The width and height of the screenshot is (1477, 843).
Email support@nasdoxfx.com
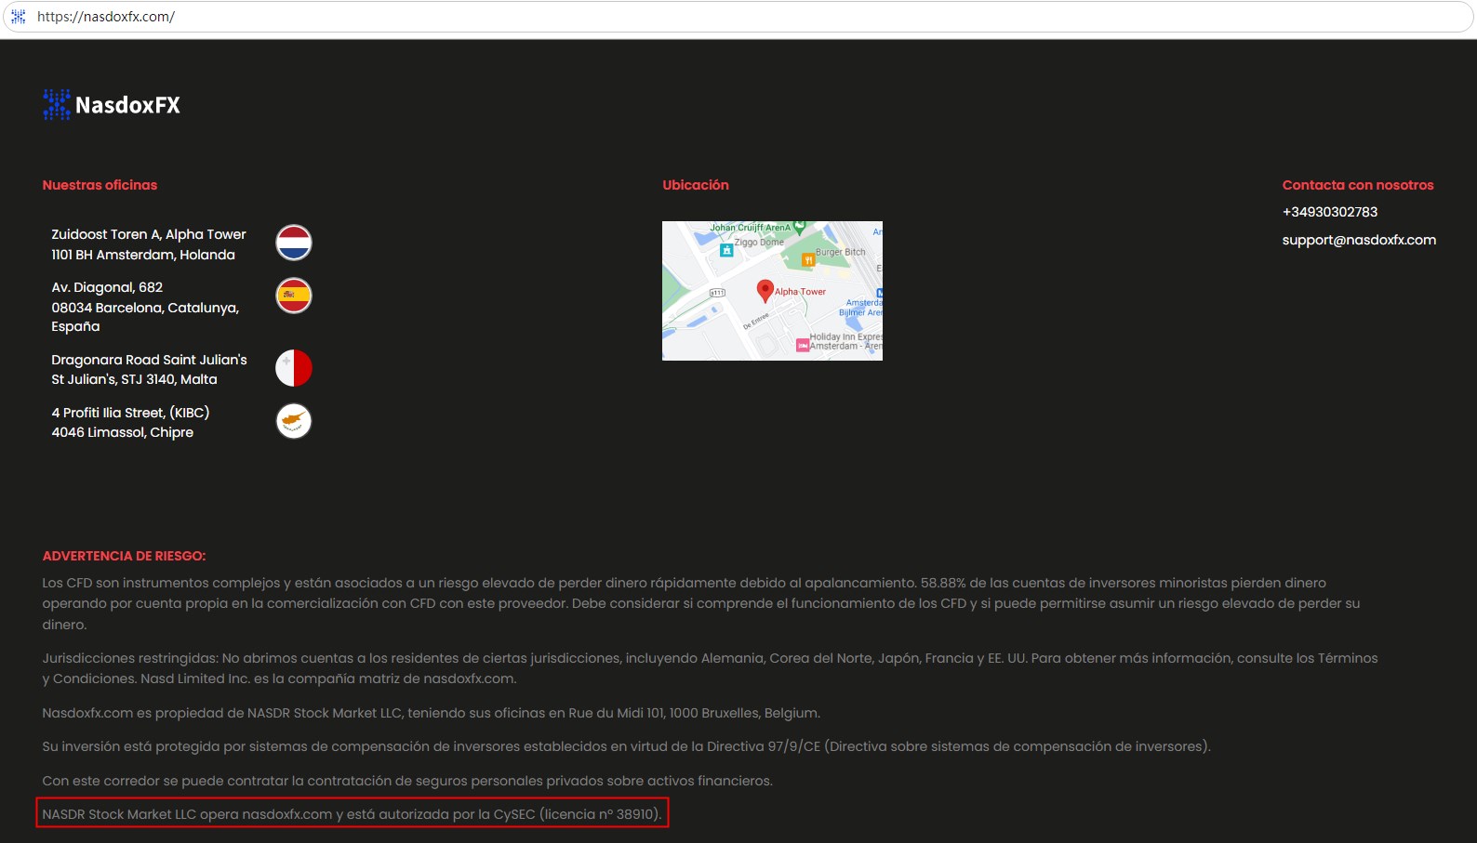(x=1359, y=240)
